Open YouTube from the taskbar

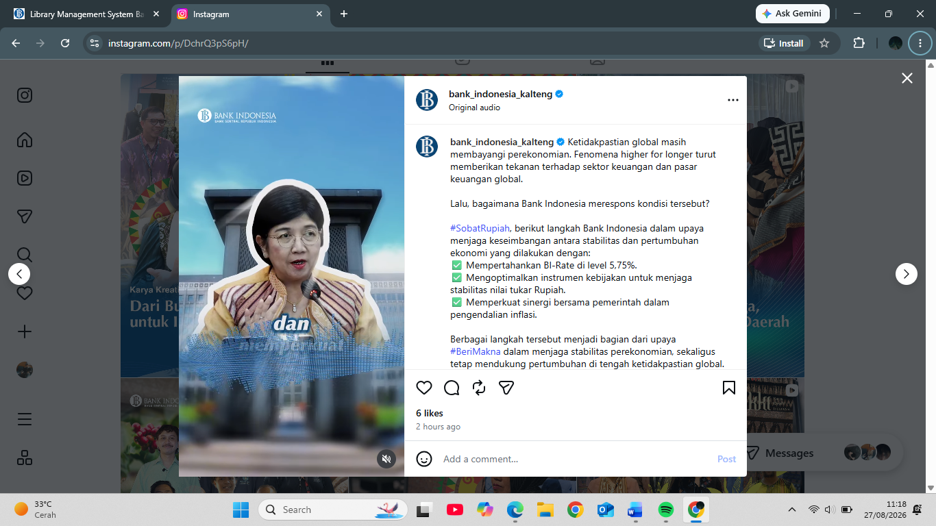(454, 510)
